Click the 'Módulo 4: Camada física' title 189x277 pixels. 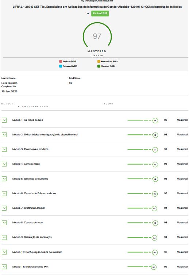click(26, 164)
